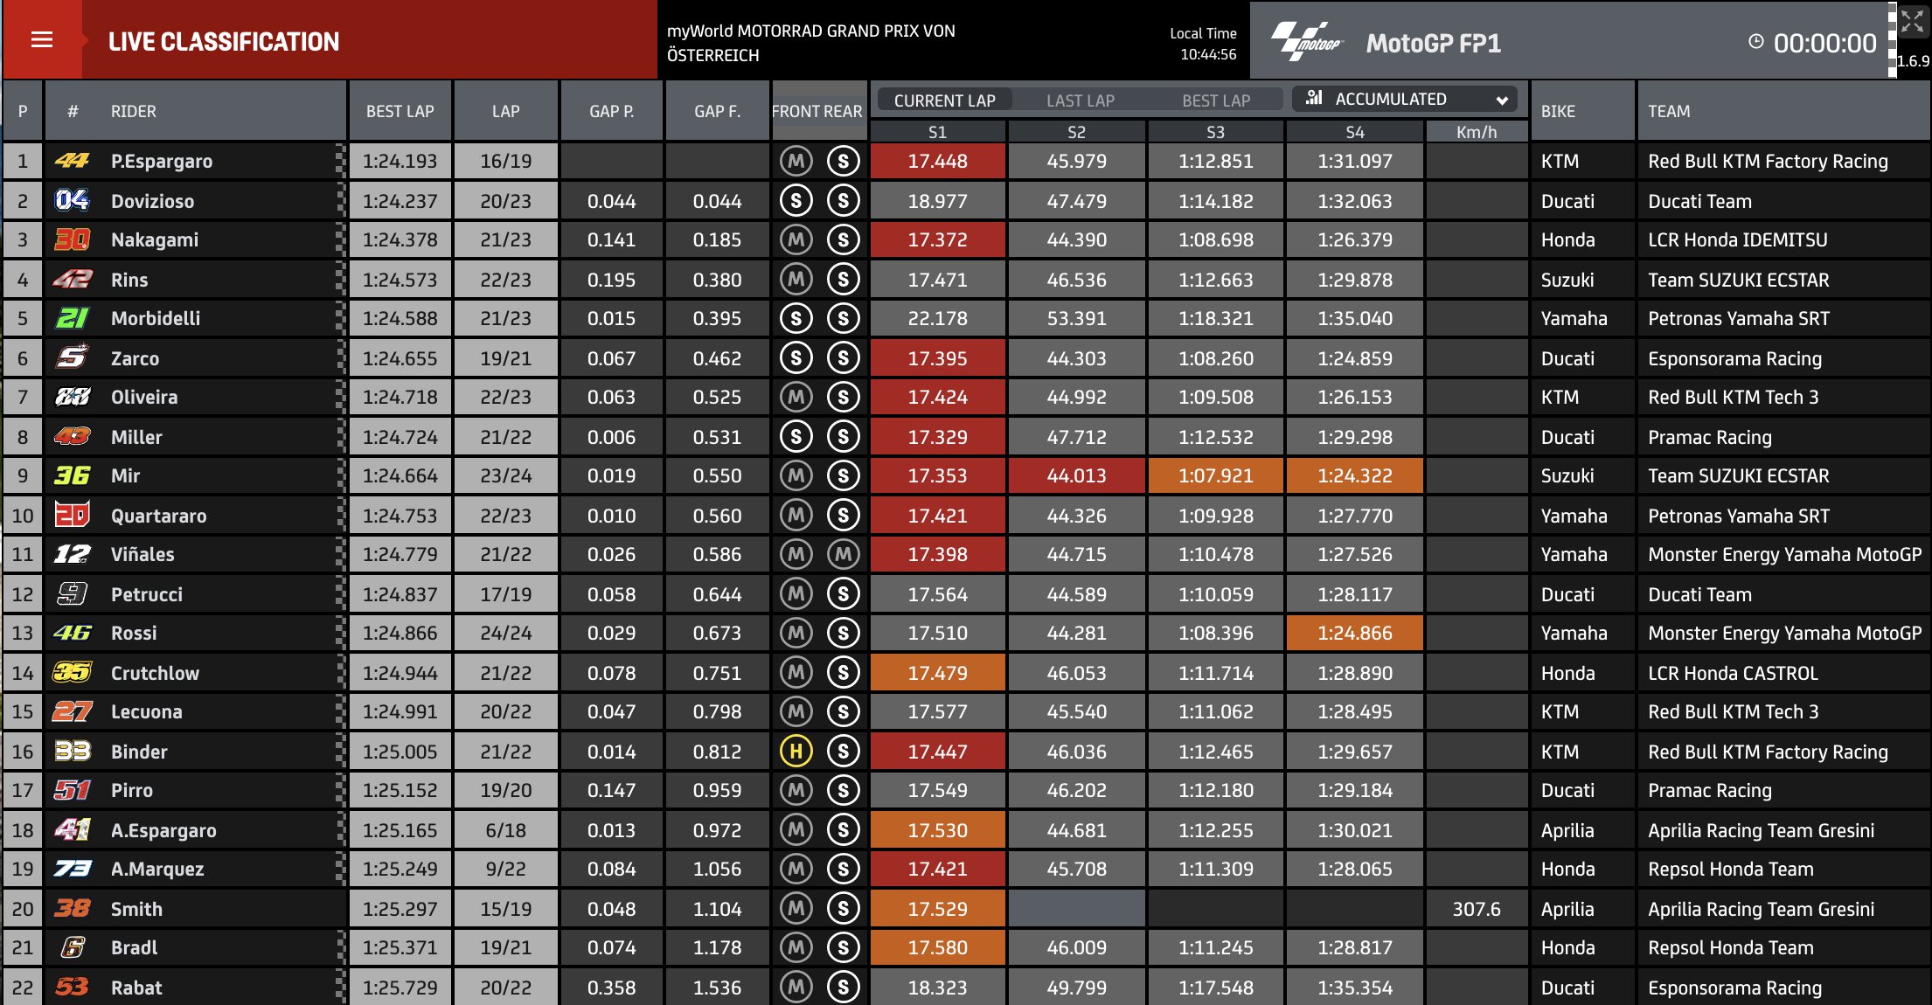Click the session timer clock icon
The height and width of the screenshot is (1005, 1932).
(1755, 41)
